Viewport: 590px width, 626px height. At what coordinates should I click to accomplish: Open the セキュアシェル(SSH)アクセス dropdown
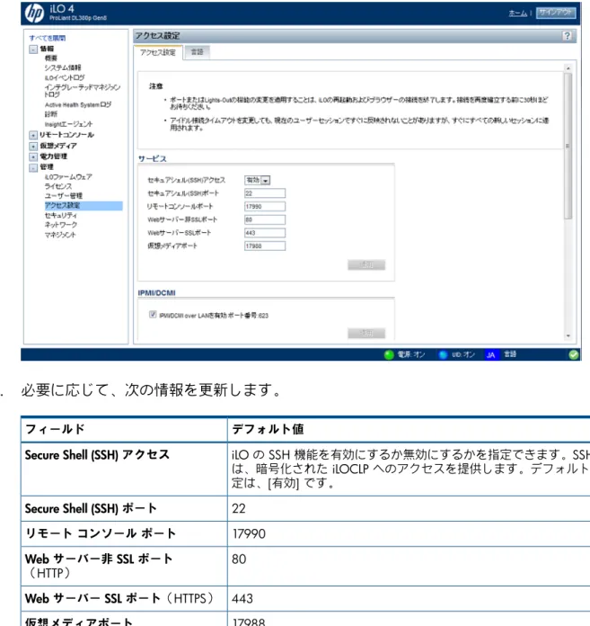click(258, 180)
